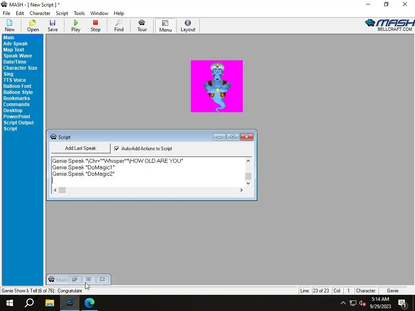Maximize the minimized Main window
This screenshot has height=311, width=415.
pos(89,279)
